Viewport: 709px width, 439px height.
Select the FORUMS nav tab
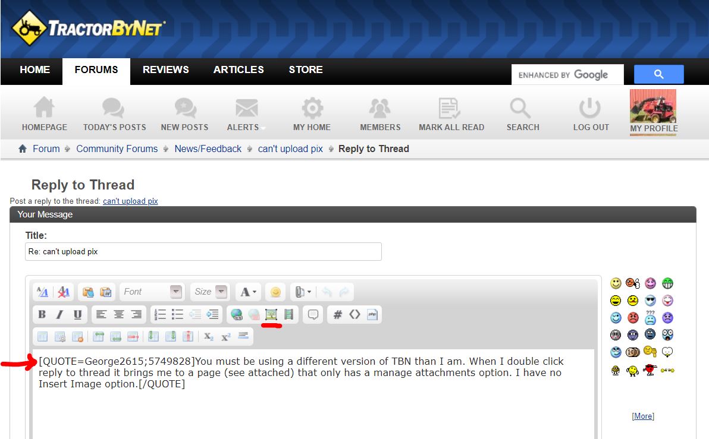coord(96,71)
